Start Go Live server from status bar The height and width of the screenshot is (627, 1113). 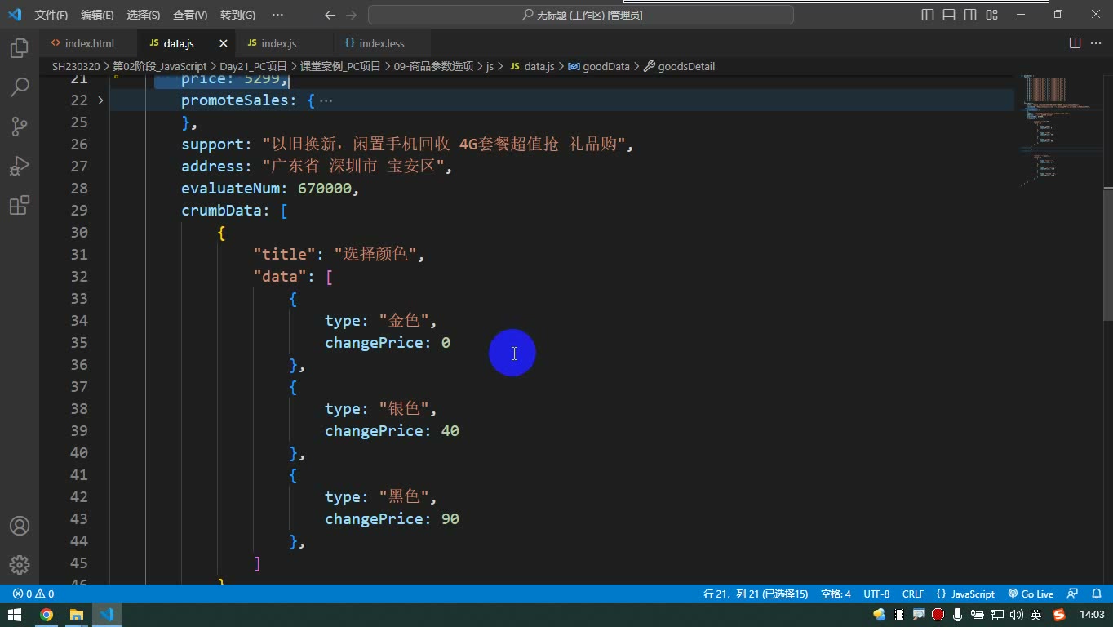[1031, 594]
